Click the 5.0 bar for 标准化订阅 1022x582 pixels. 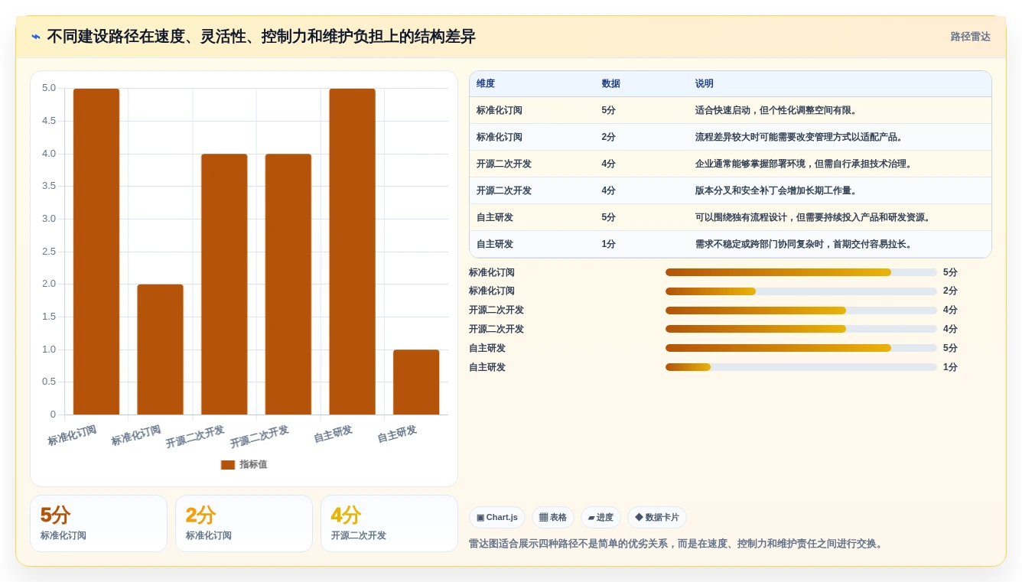pos(96,252)
